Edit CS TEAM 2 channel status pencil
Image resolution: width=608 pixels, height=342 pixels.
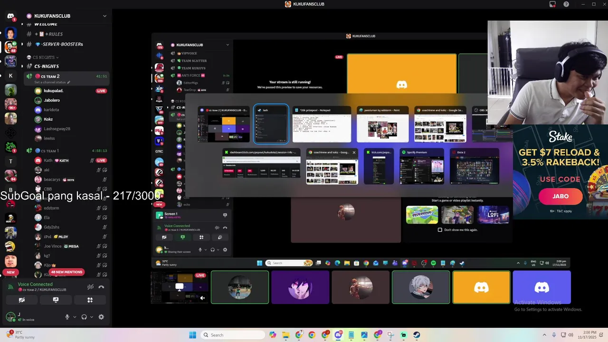point(69,82)
